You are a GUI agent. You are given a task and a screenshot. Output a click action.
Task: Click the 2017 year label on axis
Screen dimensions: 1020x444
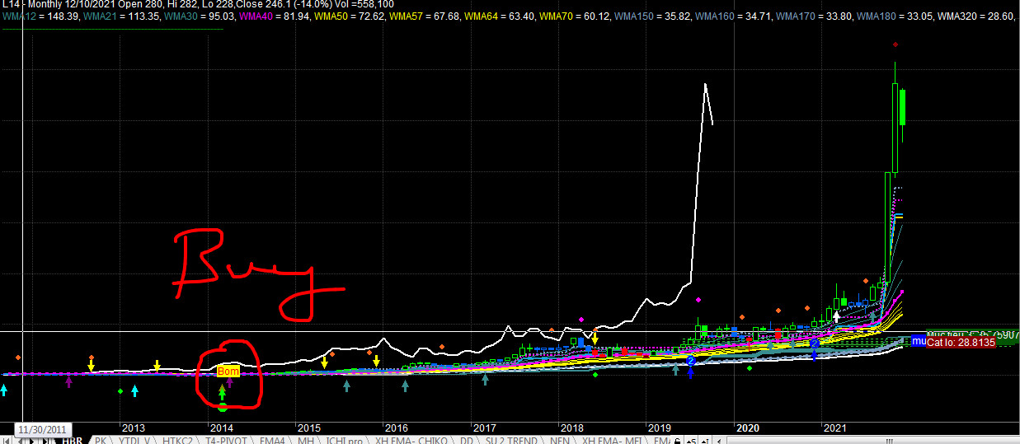point(484,428)
